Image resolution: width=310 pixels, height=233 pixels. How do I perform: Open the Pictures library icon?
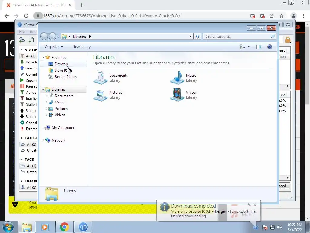tap(100, 95)
